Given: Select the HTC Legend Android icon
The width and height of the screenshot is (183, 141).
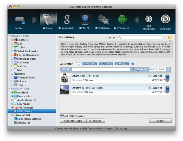Looking at the screenshot, I should (x=122, y=19).
